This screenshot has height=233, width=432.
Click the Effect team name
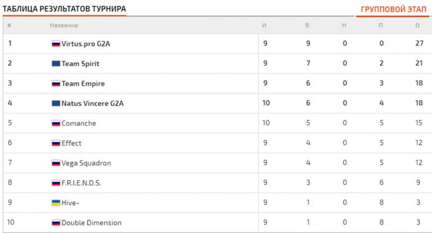coord(71,143)
